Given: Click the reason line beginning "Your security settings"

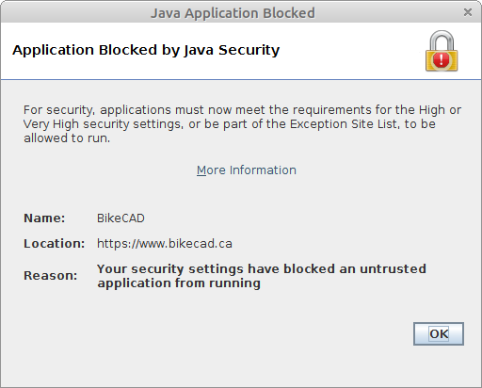Looking at the screenshot, I should [x=262, y=268].
